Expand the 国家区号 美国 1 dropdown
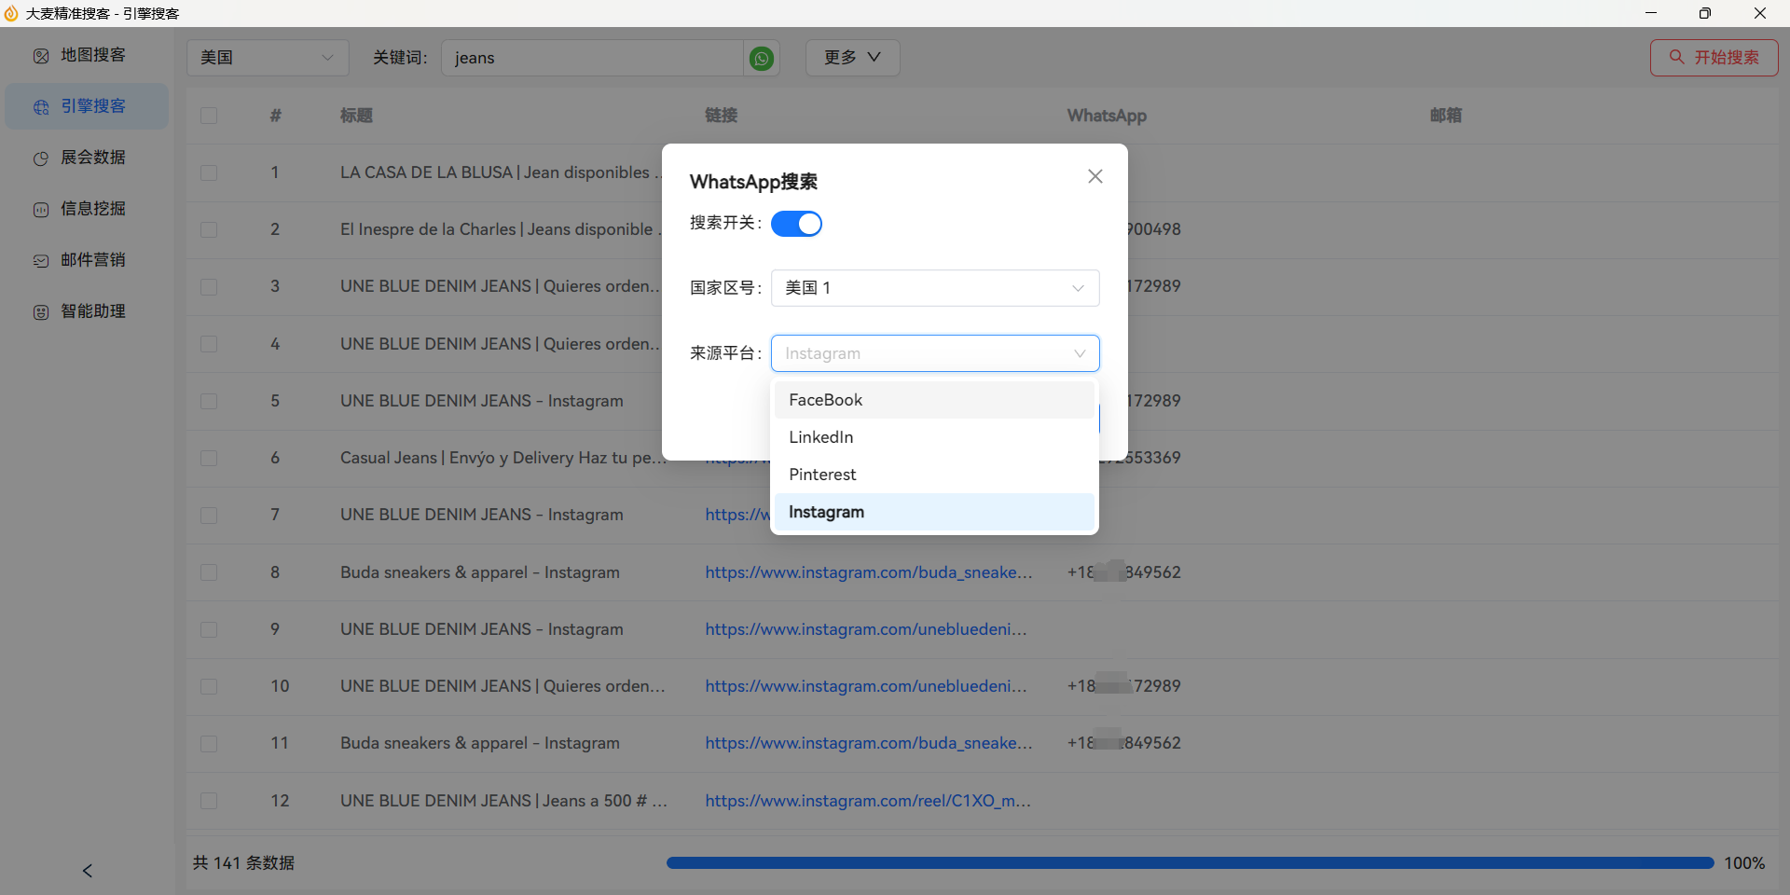1790x895 pixels. (x=935, y=288)
